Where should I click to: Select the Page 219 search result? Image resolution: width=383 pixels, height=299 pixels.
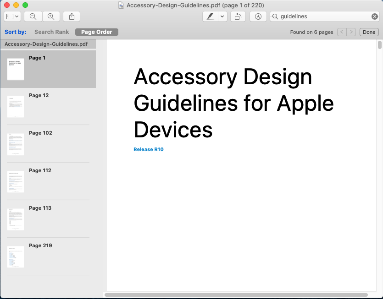pos(48,257)
